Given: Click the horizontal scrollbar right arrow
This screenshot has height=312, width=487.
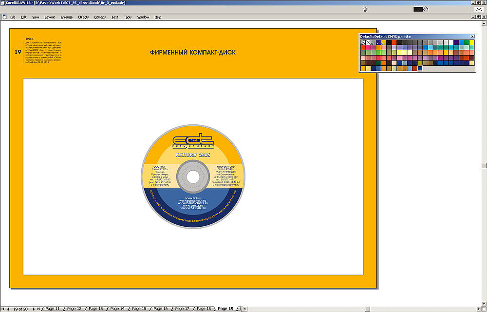Looking at the screenshot, I should point(479,309).
